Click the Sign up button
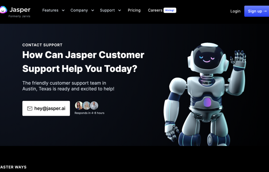The height and width of the screenshot is (172, 269). (257, 11)
